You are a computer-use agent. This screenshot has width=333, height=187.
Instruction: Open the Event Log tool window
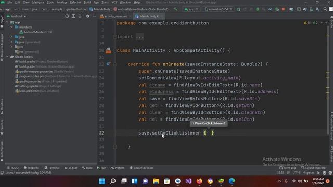(288, 168)
